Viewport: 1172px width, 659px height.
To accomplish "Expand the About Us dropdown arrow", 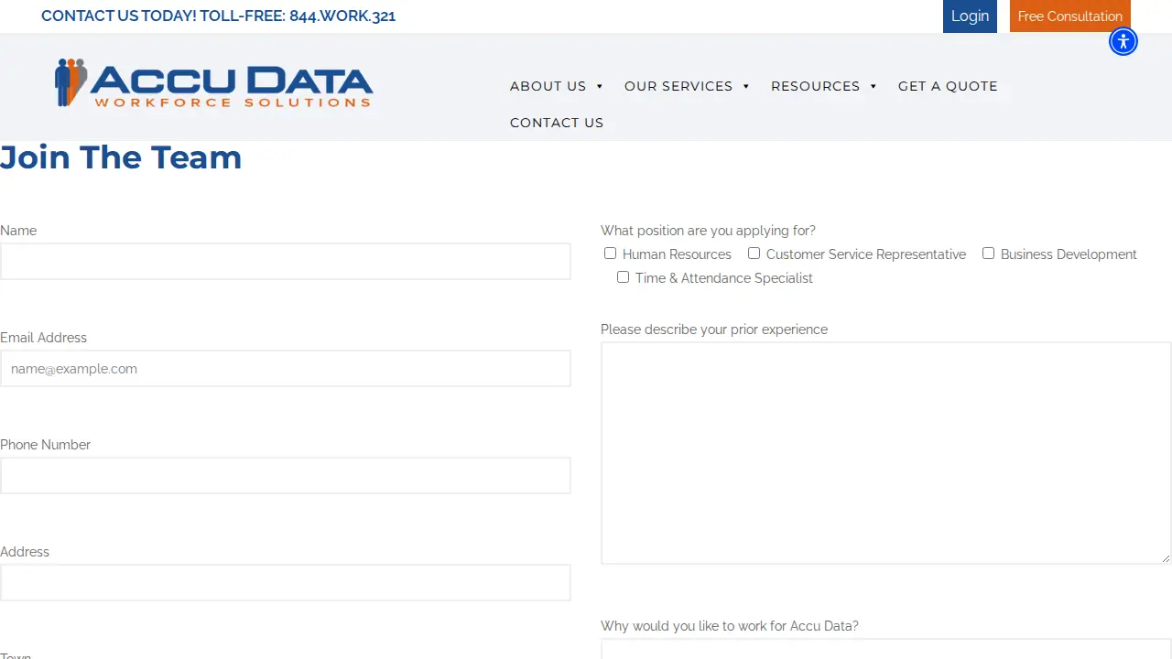I will 600,86.
